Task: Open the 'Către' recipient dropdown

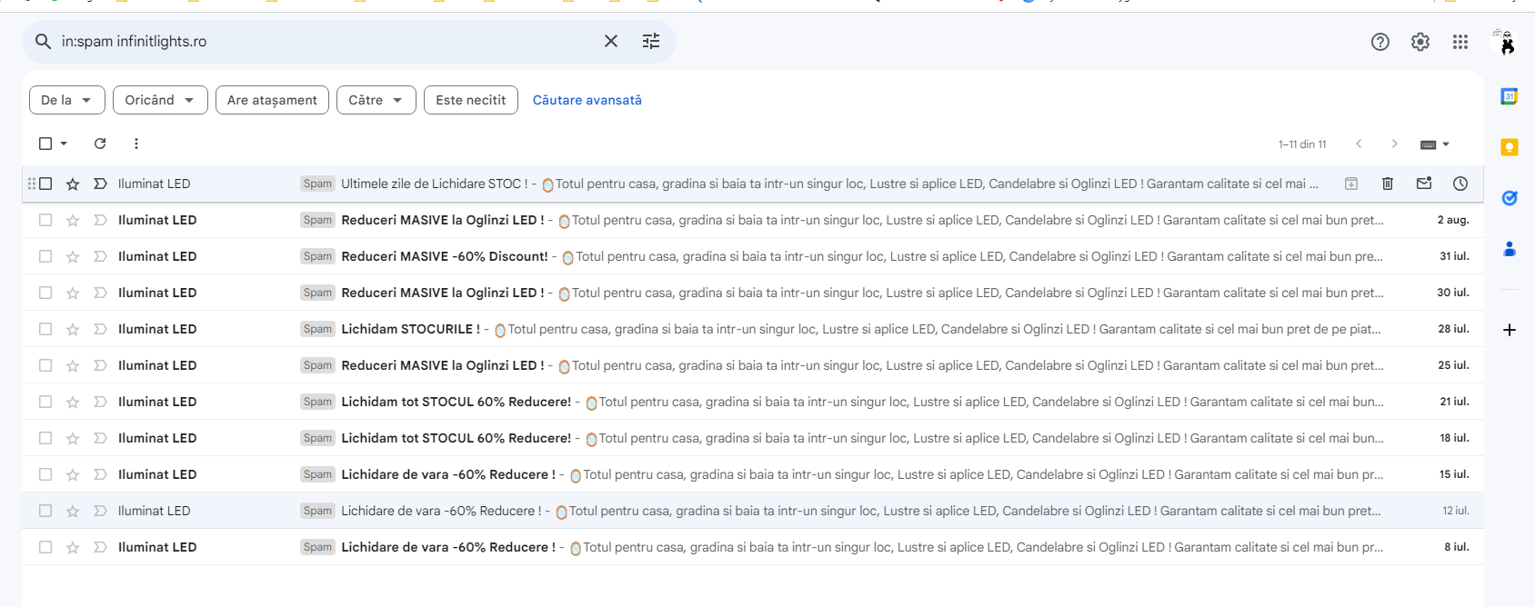Action: point(376,100)
